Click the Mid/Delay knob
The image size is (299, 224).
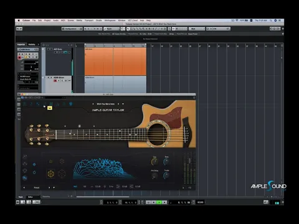(x=154, y=175)
